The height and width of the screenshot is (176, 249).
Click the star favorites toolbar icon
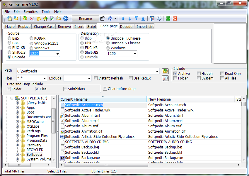(45, 18)
